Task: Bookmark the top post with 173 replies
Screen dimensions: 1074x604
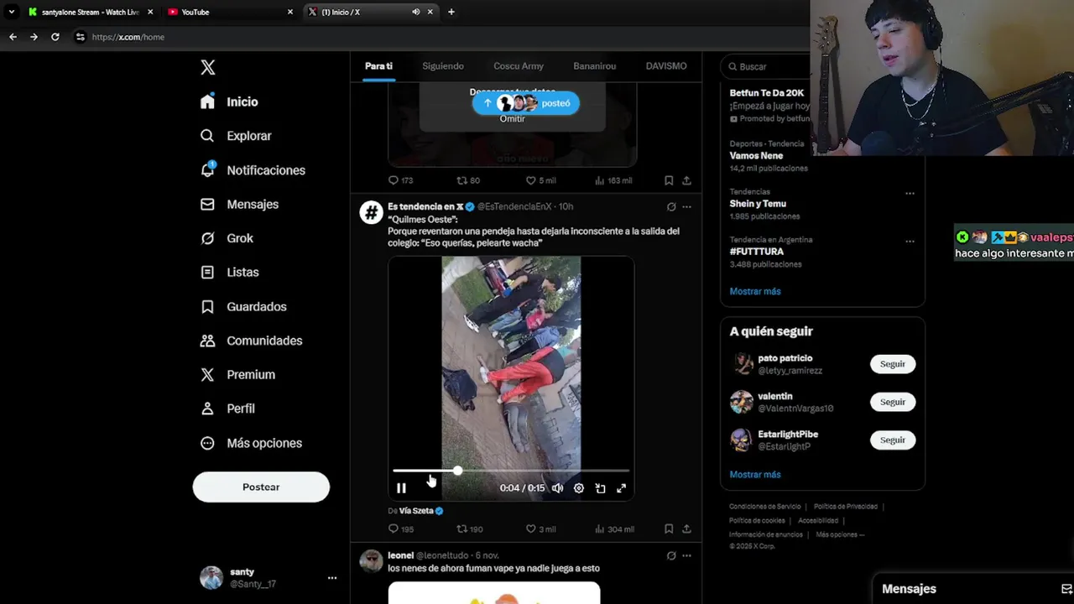Action: tap(669, 180)
